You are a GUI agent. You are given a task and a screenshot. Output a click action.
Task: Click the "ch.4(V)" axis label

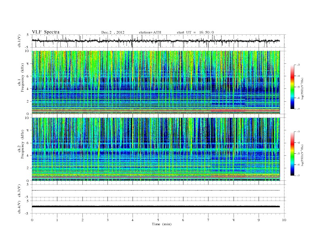19,207
